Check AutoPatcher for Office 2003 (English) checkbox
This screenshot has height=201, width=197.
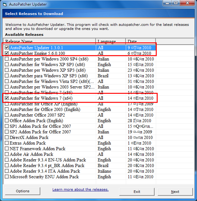click(x=7, y=109)
